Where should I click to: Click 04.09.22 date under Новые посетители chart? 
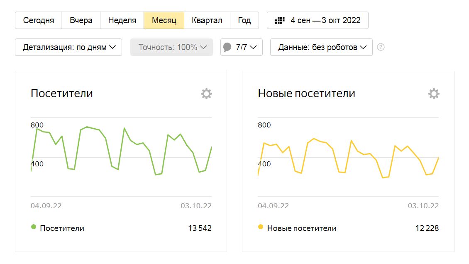coord(274,206)
